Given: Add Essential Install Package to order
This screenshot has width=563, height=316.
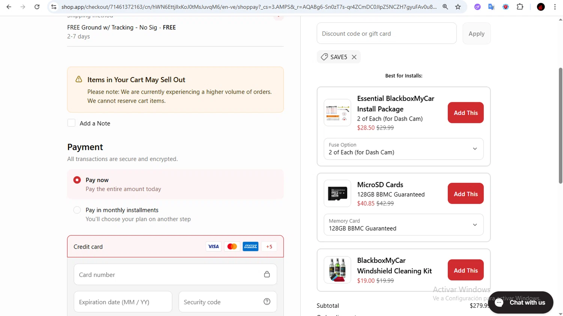Looking at the screenshot, I should click(465, 113).
